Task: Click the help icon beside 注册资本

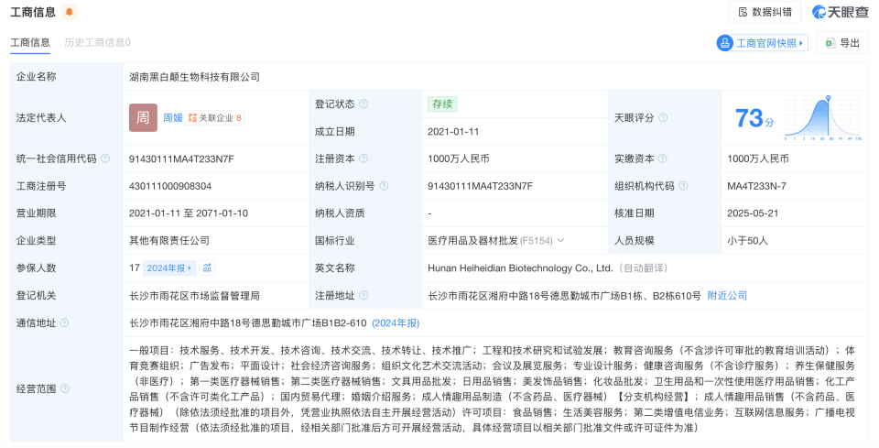Action: (364, 158)
